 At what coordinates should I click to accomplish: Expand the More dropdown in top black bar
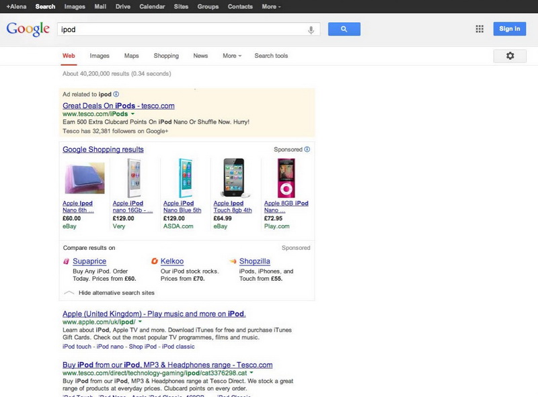point(271,7)
